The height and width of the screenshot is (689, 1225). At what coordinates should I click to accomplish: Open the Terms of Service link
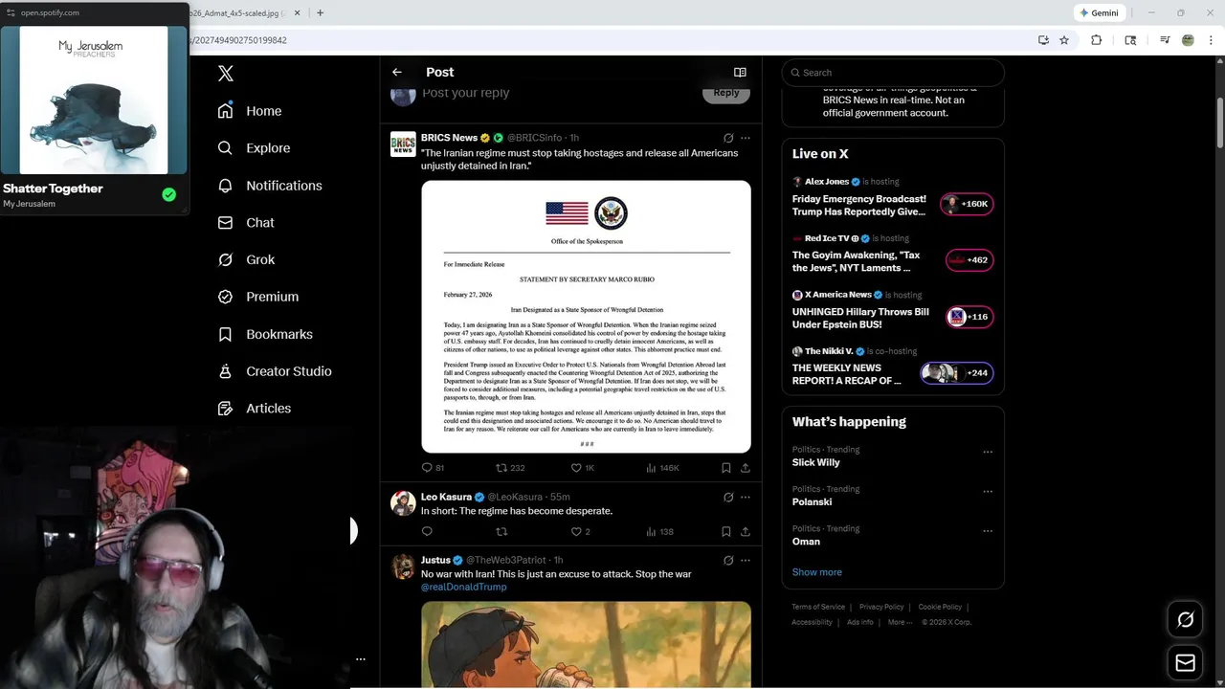[818, 607]
